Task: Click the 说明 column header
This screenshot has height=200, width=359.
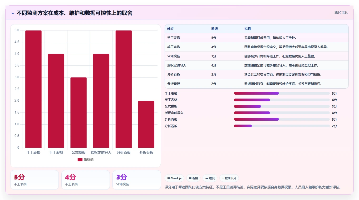Action: [x=248, y=29]
